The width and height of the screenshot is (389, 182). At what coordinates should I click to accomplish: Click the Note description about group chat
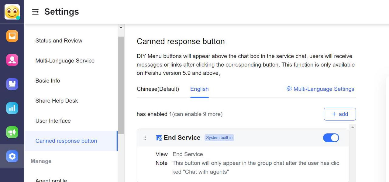(256, 167)
